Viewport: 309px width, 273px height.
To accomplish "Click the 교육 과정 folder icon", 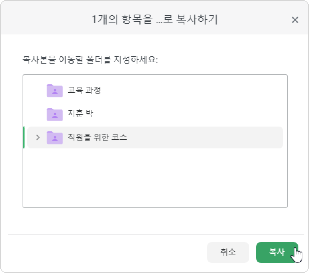I will click(55, 90).
